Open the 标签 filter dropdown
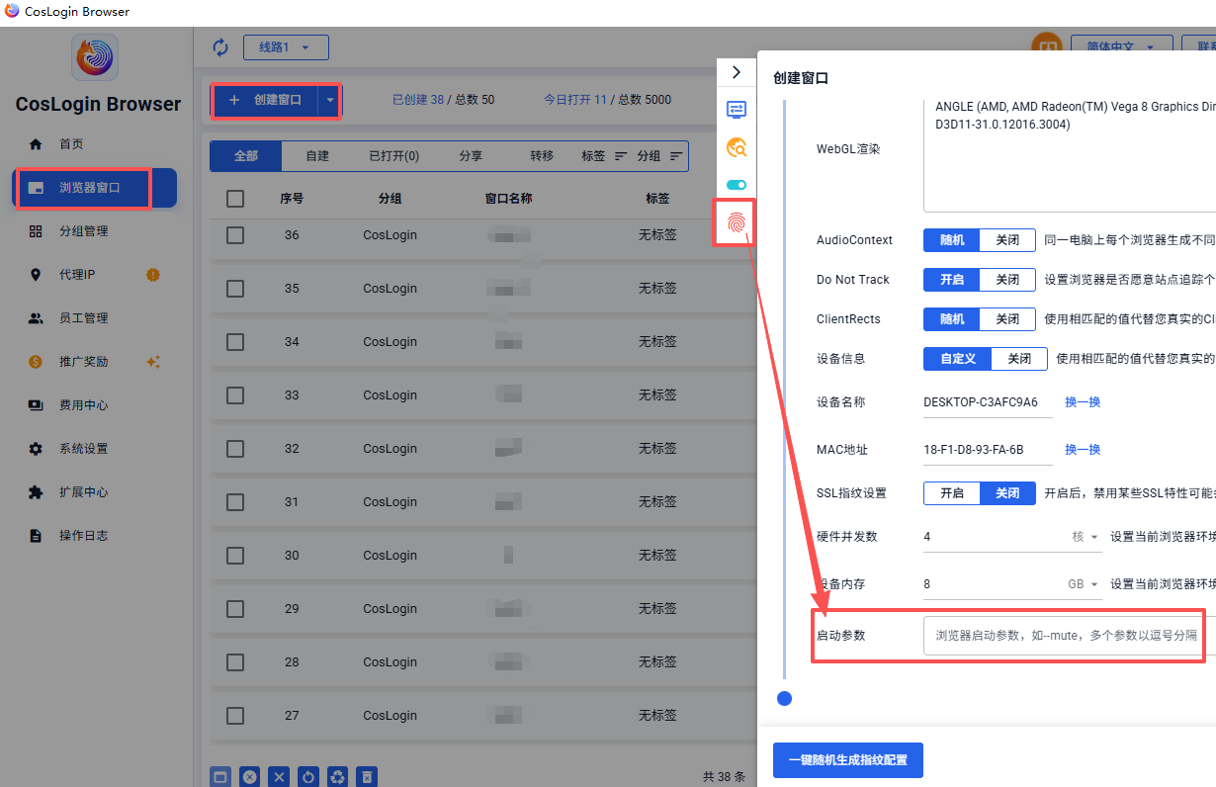 (x=604, y=156)
